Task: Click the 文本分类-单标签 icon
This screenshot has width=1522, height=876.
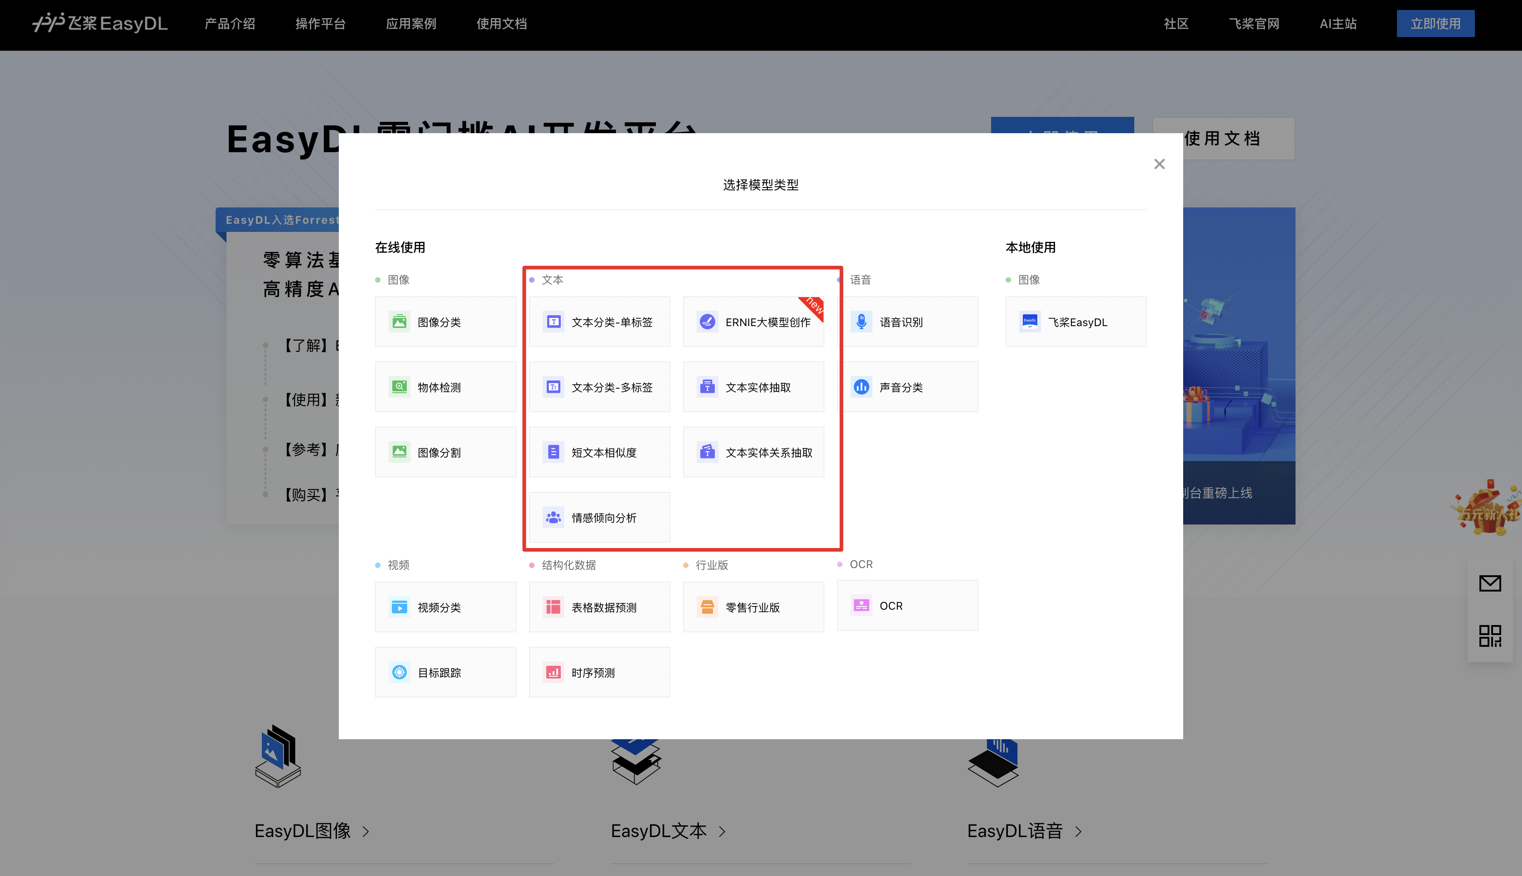Action: coord(553,322)
